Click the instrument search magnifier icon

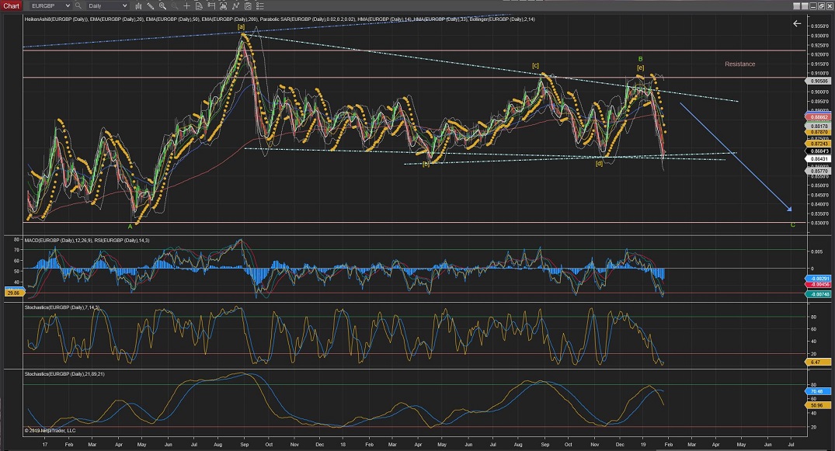point(78,6)
